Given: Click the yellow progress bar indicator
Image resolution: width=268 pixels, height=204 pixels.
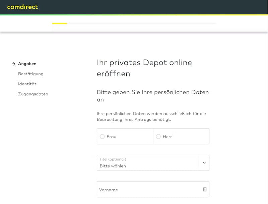Looking at the screenshot, I should (x=60, y=23).
